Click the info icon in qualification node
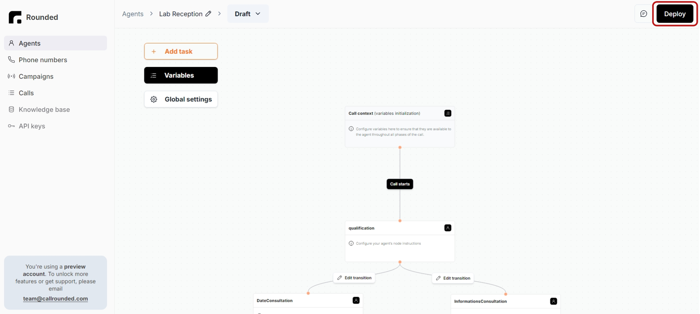Image resolution: width=700 pixels, height=314 pixels. point(351,243)
